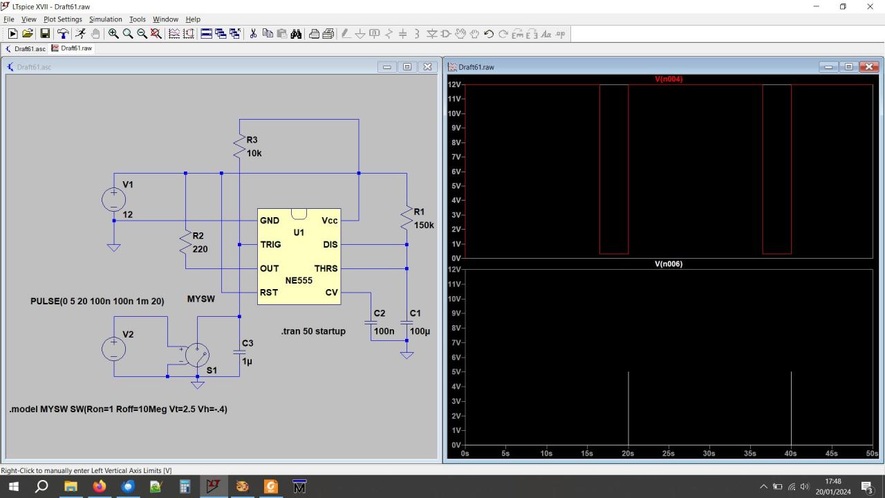Click the V(n004) trace label

(x=669, y=79)
